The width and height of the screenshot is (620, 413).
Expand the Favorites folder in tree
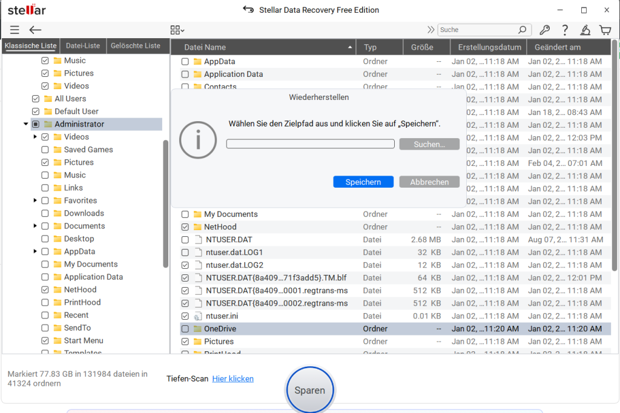pos(36,200)
